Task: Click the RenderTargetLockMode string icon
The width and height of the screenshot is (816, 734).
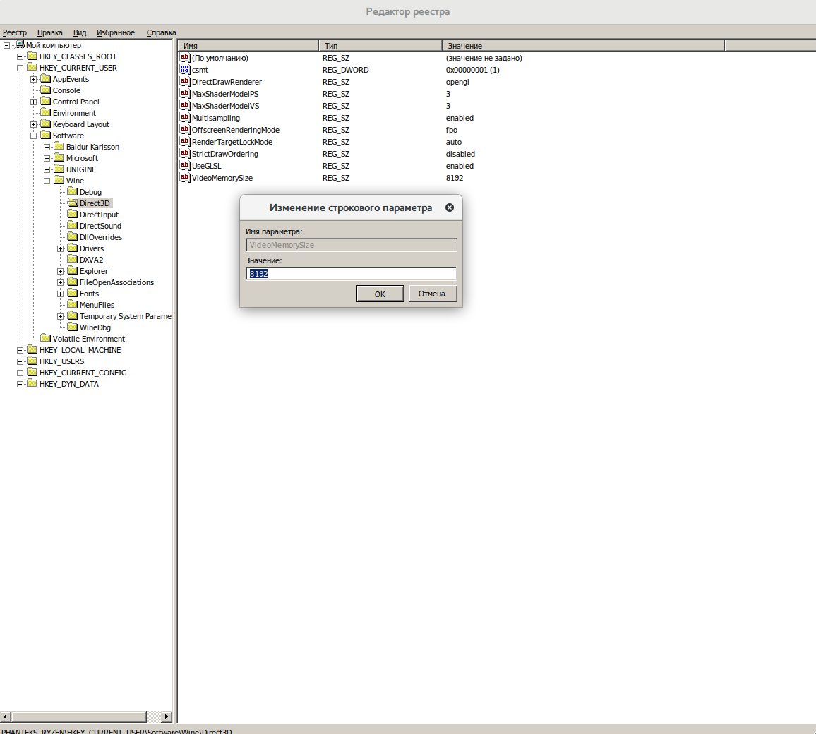Action: [185, 141]
